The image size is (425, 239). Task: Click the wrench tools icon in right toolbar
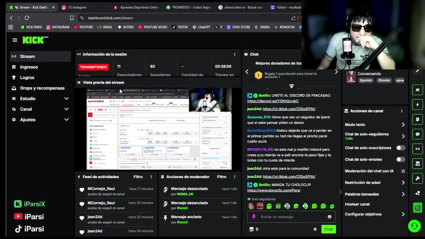point(418,178)
